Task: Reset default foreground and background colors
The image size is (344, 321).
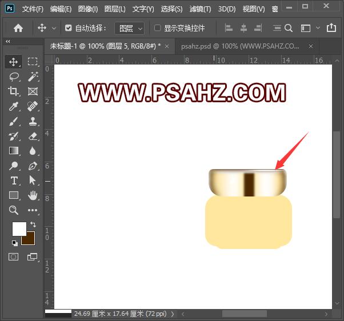Action: 15,243
